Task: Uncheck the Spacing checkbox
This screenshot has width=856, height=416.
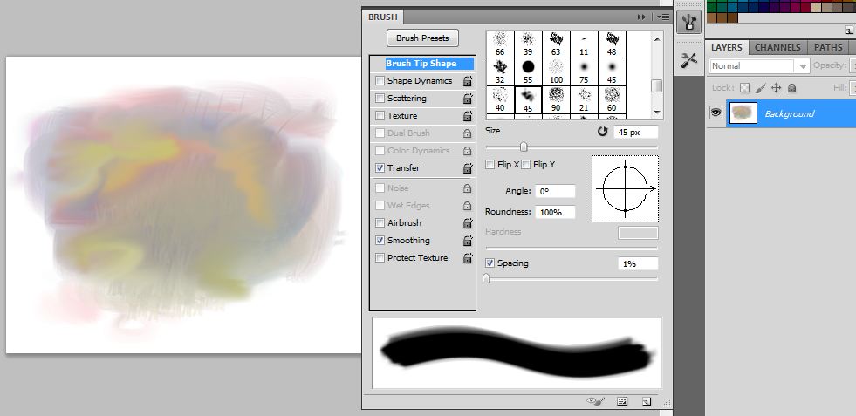Action: pyautogui.click(x=490, y=263)
